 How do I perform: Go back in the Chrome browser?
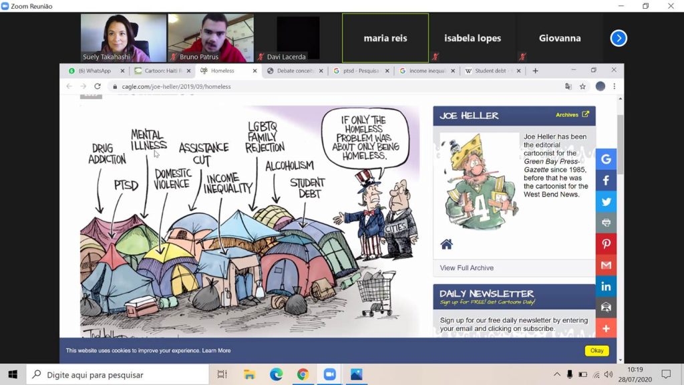69,86
